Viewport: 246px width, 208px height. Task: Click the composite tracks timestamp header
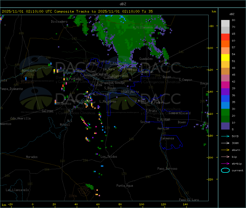pyautogui.click(x=77, y=11)
